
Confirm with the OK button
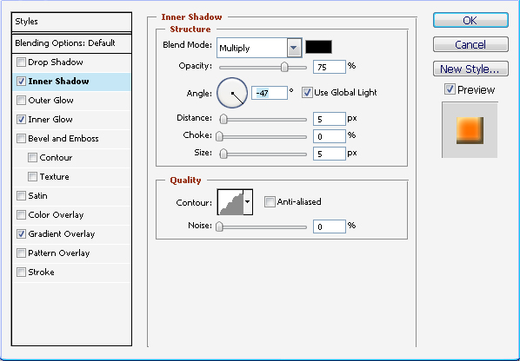pos(470,21)
